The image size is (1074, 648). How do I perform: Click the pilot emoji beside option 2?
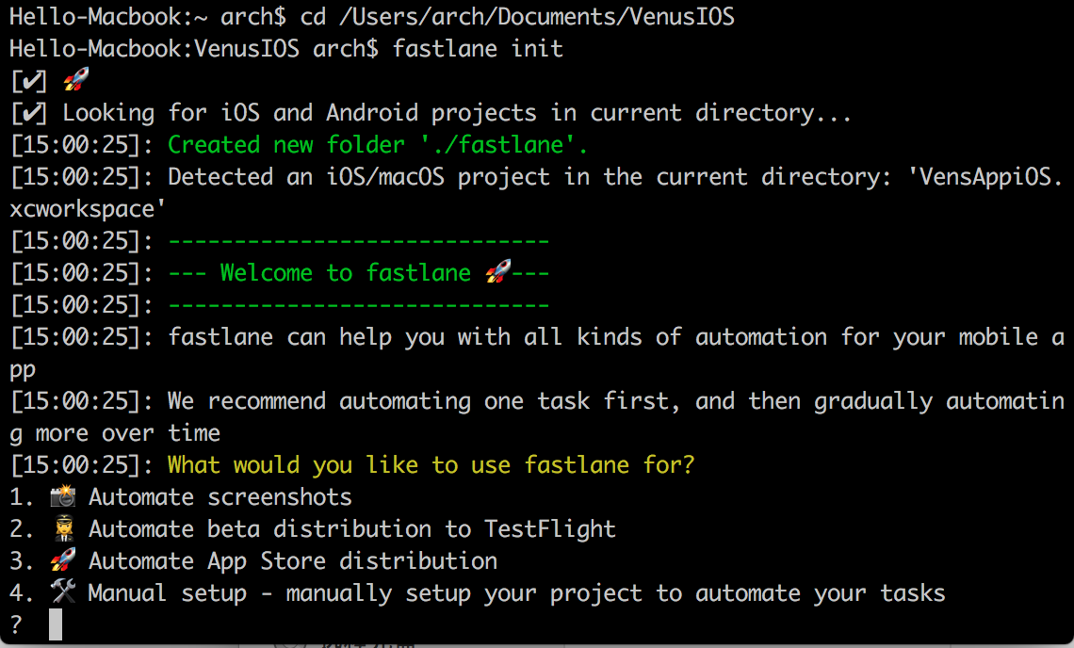[64, 528]
